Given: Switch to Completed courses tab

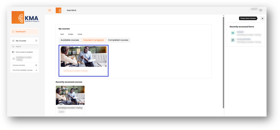Looking at the screenshot, I should click(118, 40).
